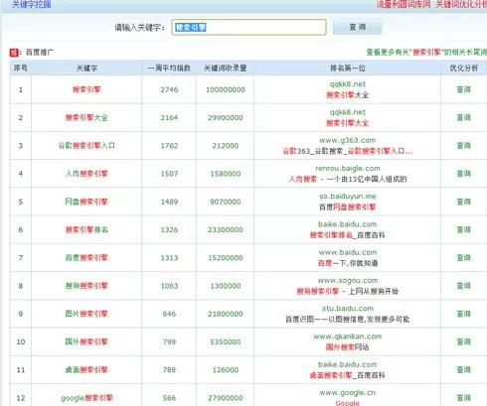Screen dimensions: 487x406
Task: Open the www.baidu.com domain link
Action: [x=348, y=252]
